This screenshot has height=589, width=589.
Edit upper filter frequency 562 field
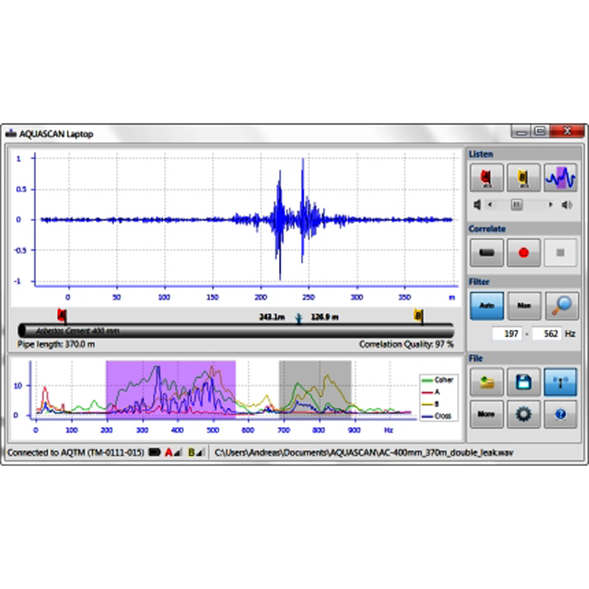point(547,334)
